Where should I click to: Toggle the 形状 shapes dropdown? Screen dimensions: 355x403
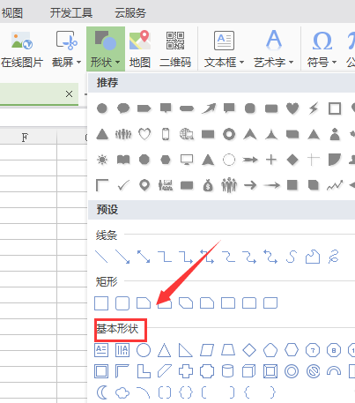(x=106, y=49)
